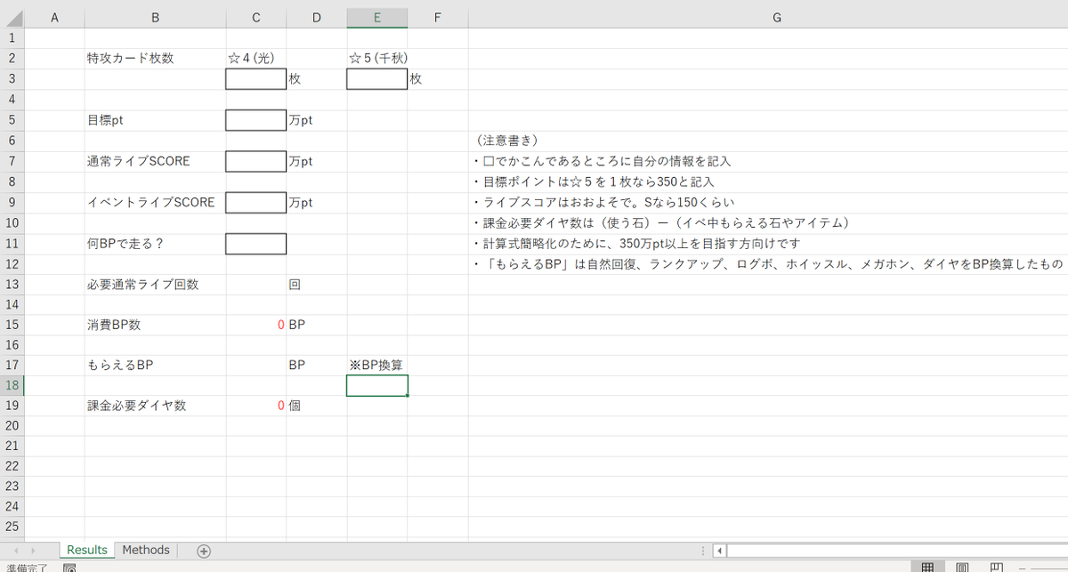
Task: Select the 枚 unit cell in column F
Action: (438, 79)
